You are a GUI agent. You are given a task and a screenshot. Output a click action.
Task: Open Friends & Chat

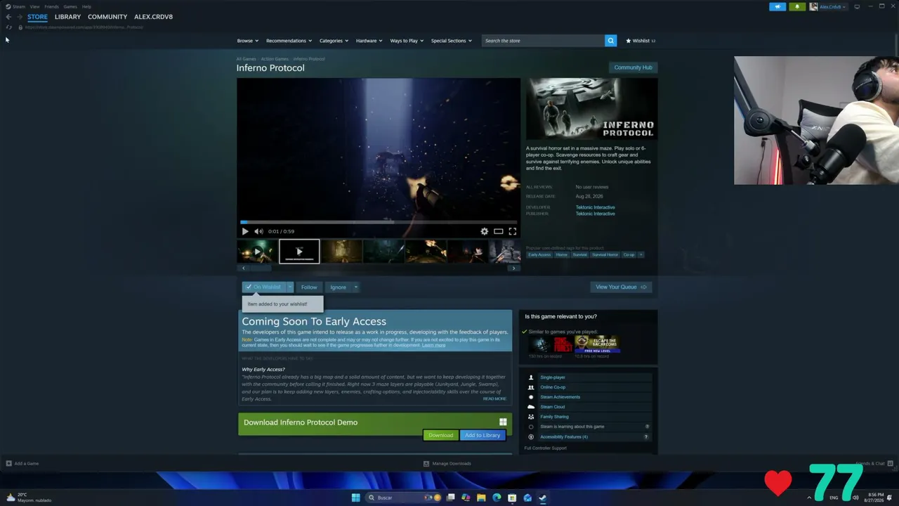tap(874, 464)
